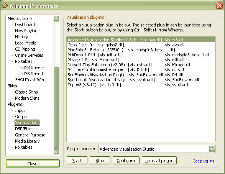
Task: Select Synthesoft Visualization Library plug-in
Action: (141, 80)
